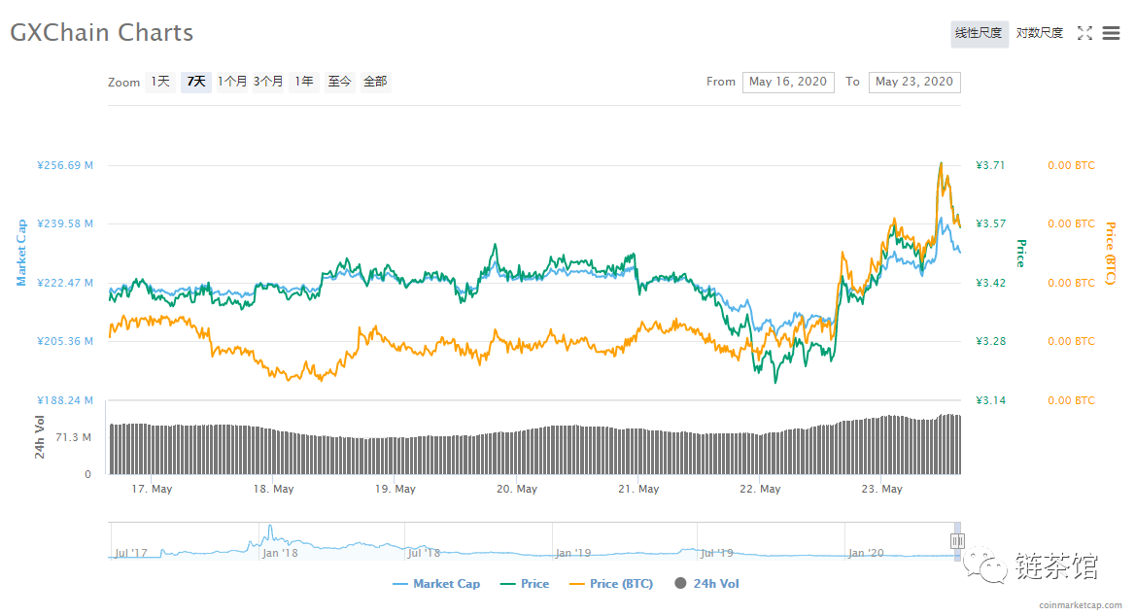Click the ¥256.69 M market cap label

[65, 166]
